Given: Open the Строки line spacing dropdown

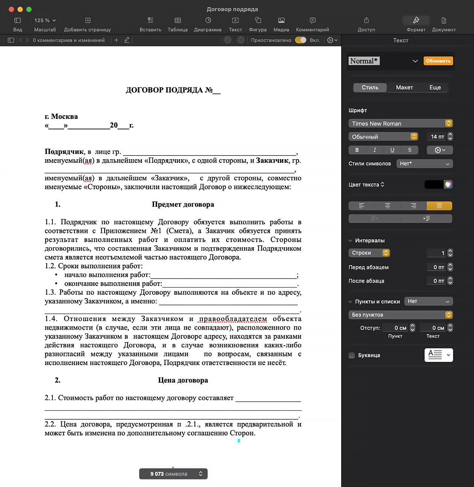Looking at the screenshot, I should (369, 253).
